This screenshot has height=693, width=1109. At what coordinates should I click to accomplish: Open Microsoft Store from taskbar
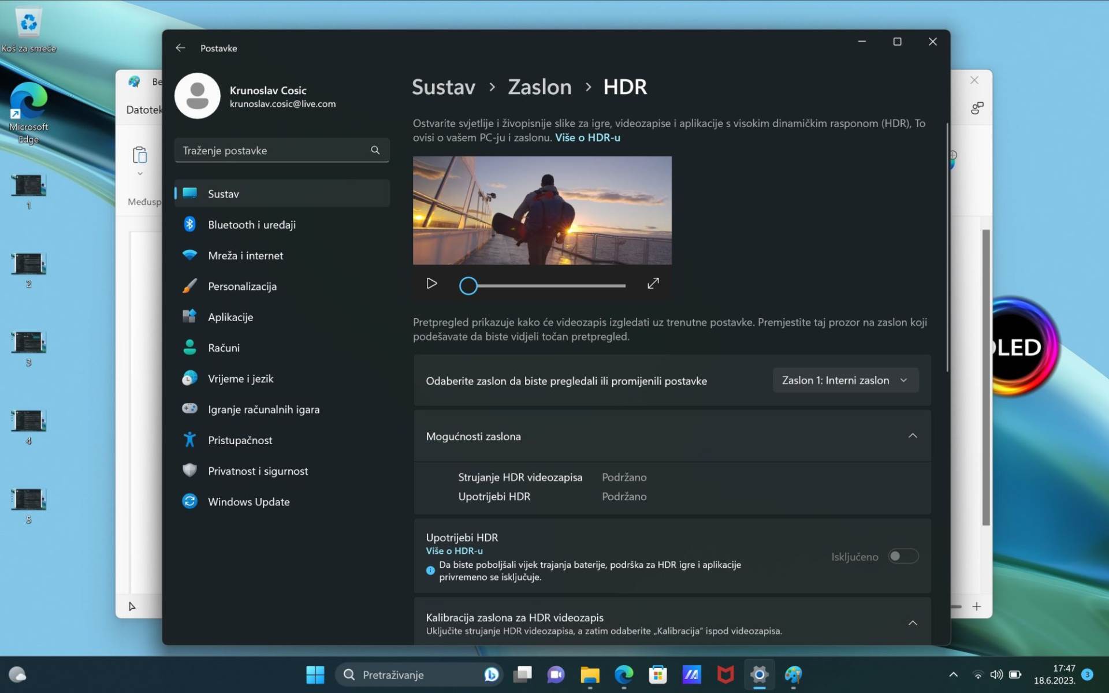[x=657, y=675]
